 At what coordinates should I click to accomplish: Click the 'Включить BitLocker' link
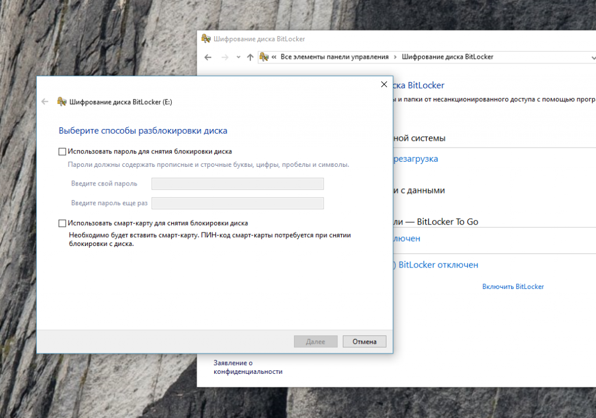513,287
